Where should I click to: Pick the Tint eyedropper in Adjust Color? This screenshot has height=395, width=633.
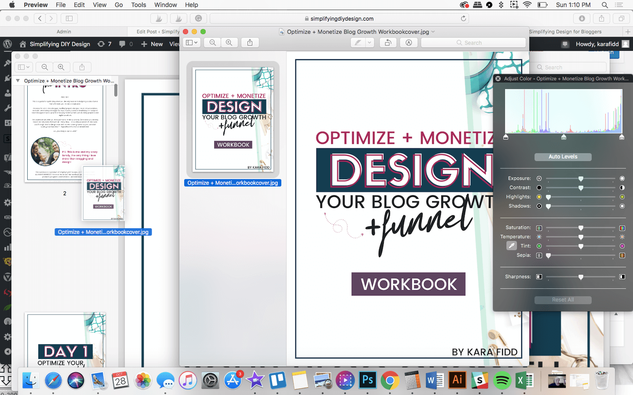(x=511, y=246)
